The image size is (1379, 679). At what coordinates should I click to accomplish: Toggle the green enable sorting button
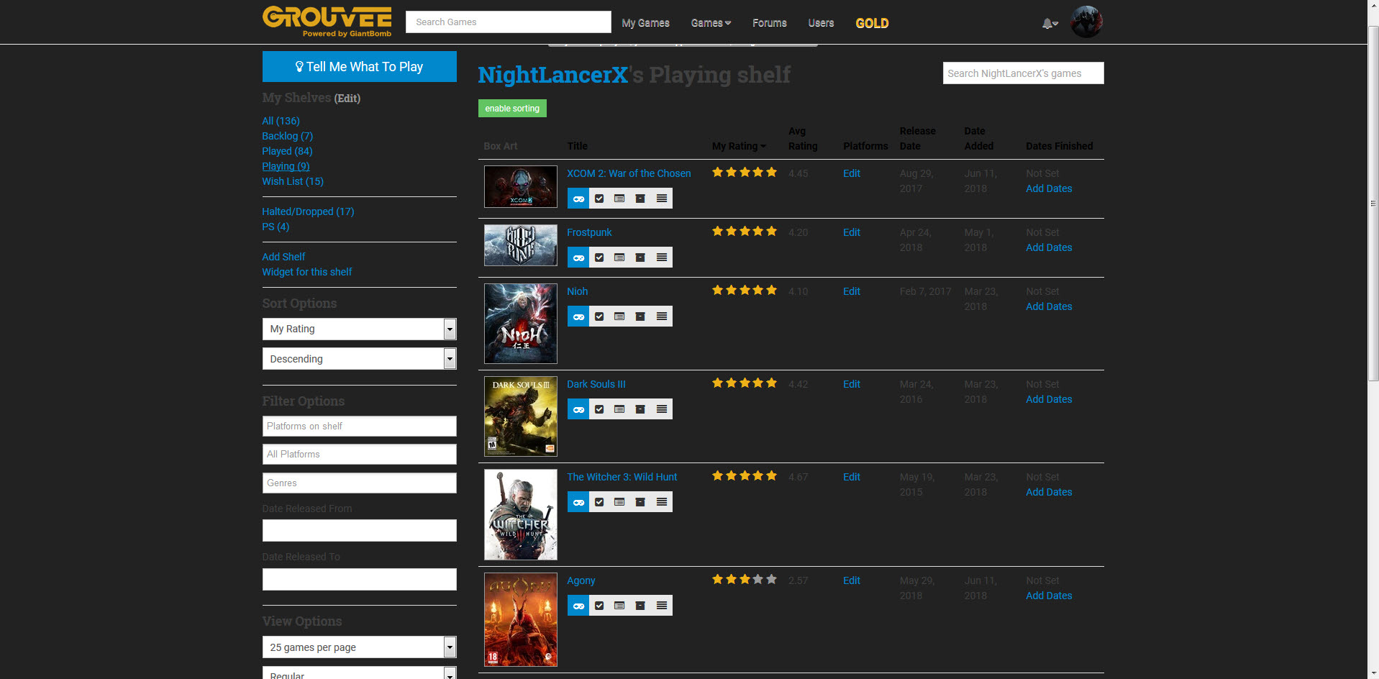point(512,109)
